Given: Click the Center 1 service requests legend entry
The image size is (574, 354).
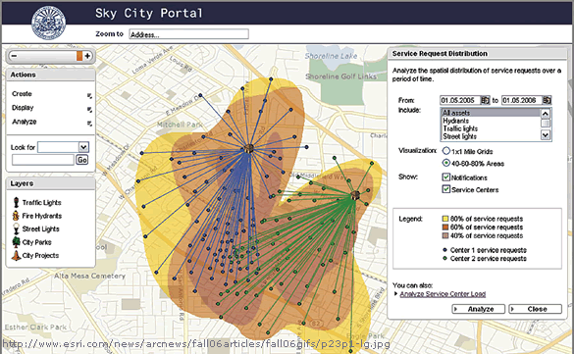Looking at the screenshot, I should (x=485, y=250).
